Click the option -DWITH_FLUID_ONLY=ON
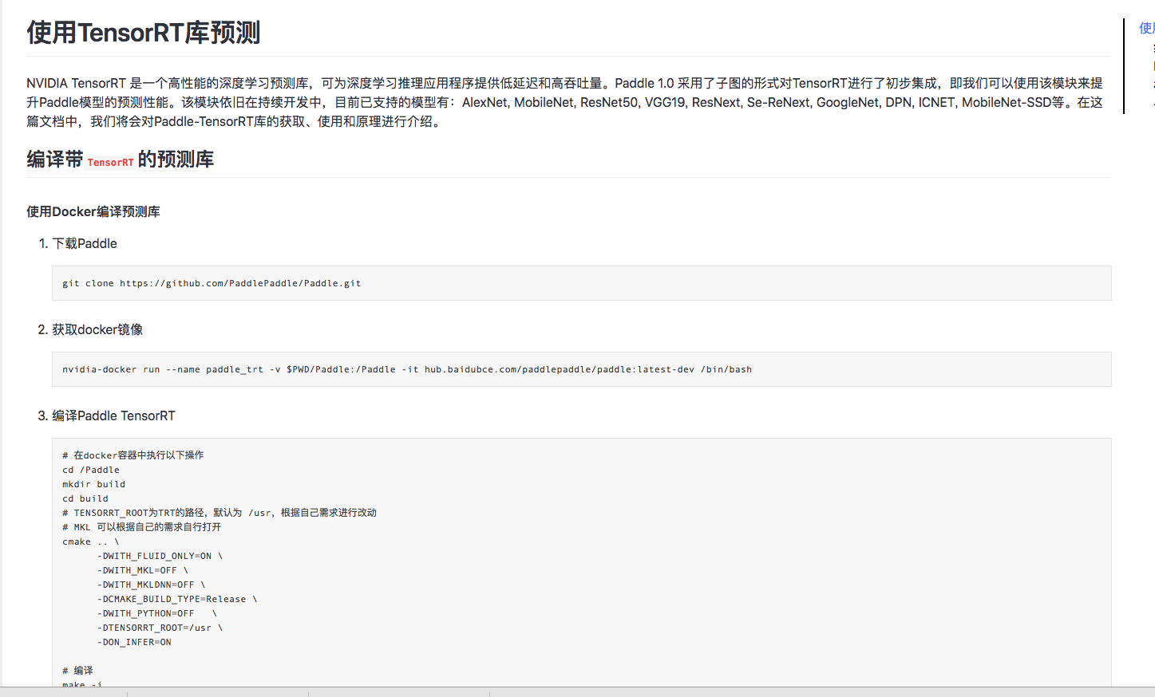1155x697 pixels. pyautogui.click(x=154, y=556)
